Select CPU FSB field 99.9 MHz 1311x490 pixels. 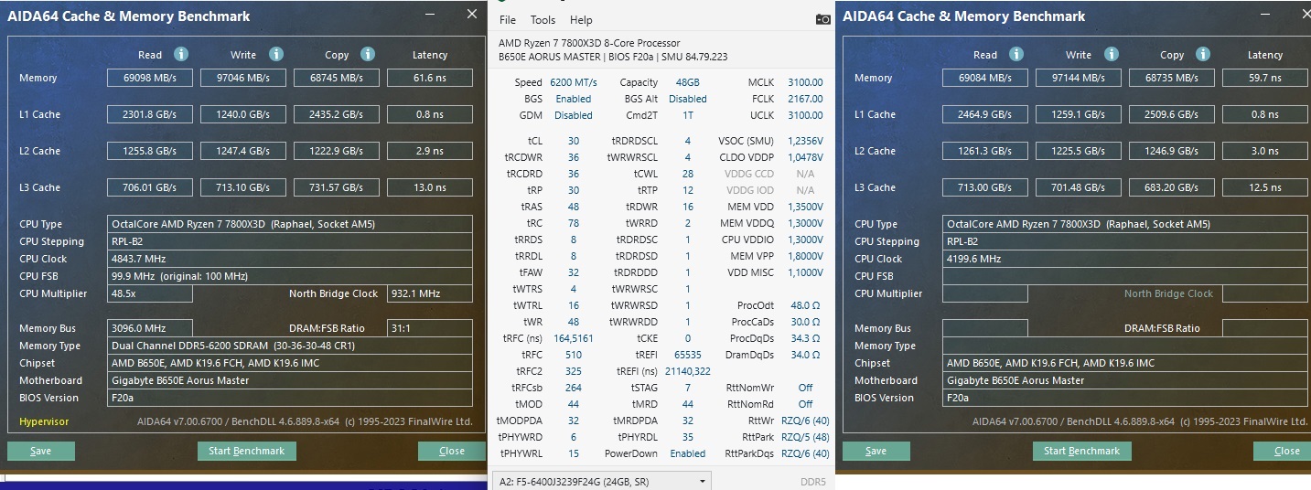291,276
